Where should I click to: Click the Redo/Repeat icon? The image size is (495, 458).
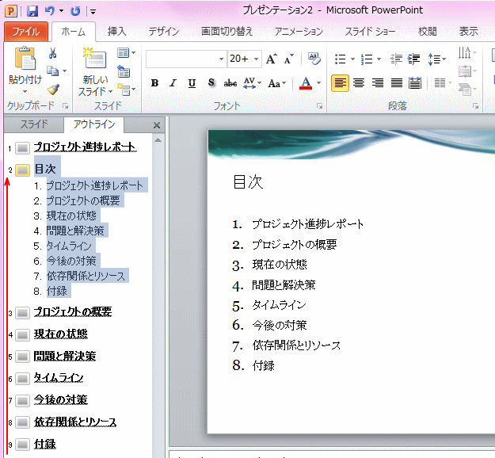(x=75, y=11)
